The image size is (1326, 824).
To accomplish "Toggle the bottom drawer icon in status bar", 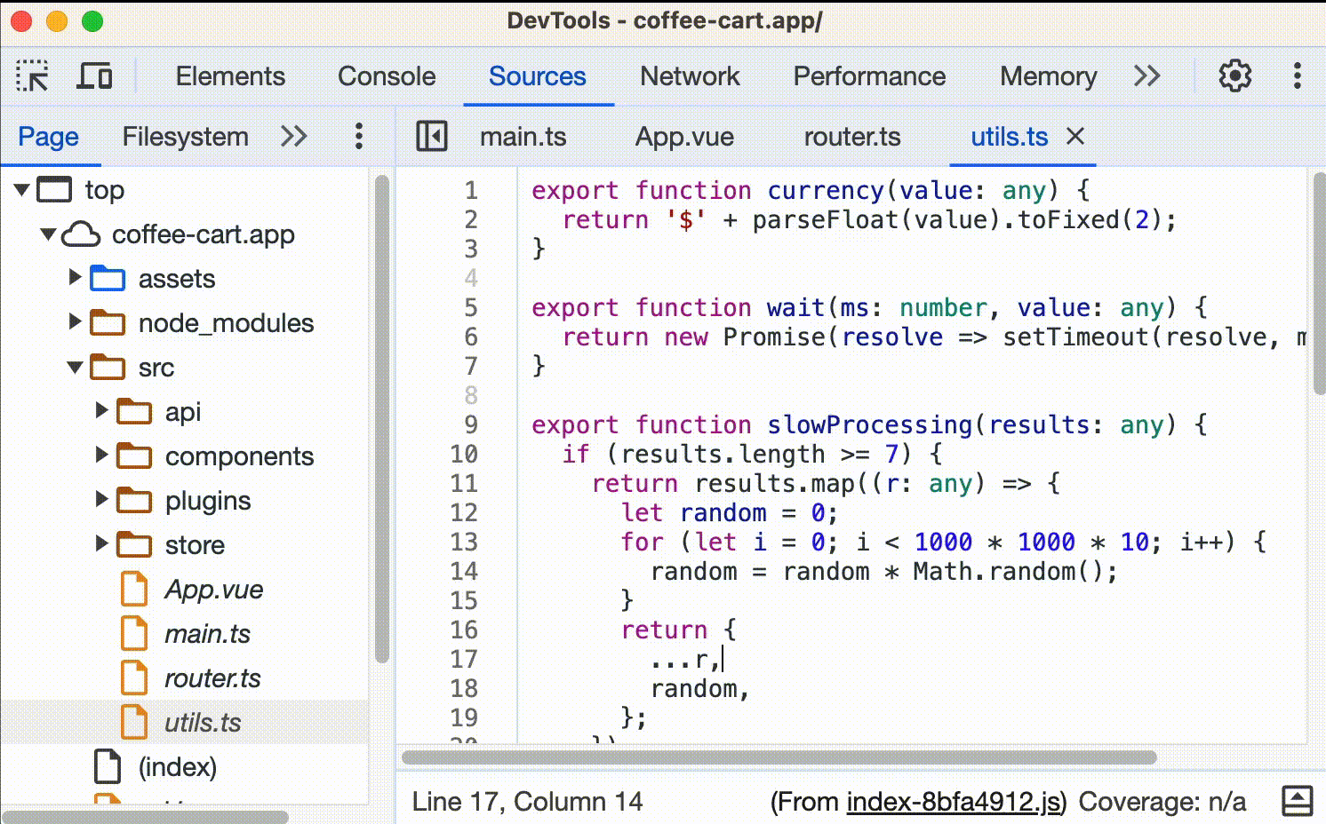I will pyautogui.click(x=1298, y=801).
